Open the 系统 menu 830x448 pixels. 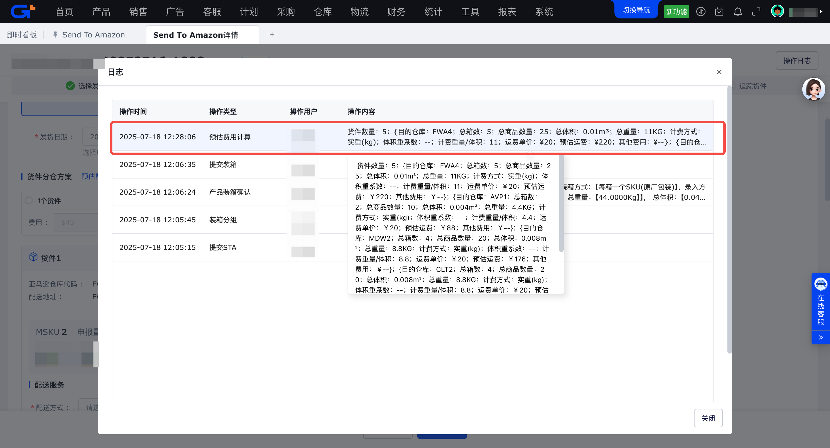[544, 12]
